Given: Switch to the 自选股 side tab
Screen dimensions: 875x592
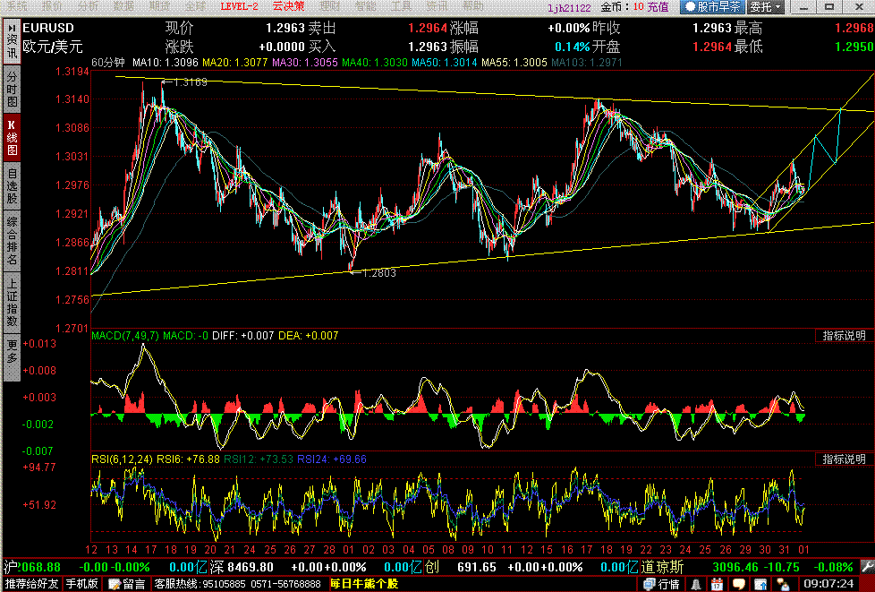Looking at the screenshot, I should pyautogui.click(x=12, y=184).
